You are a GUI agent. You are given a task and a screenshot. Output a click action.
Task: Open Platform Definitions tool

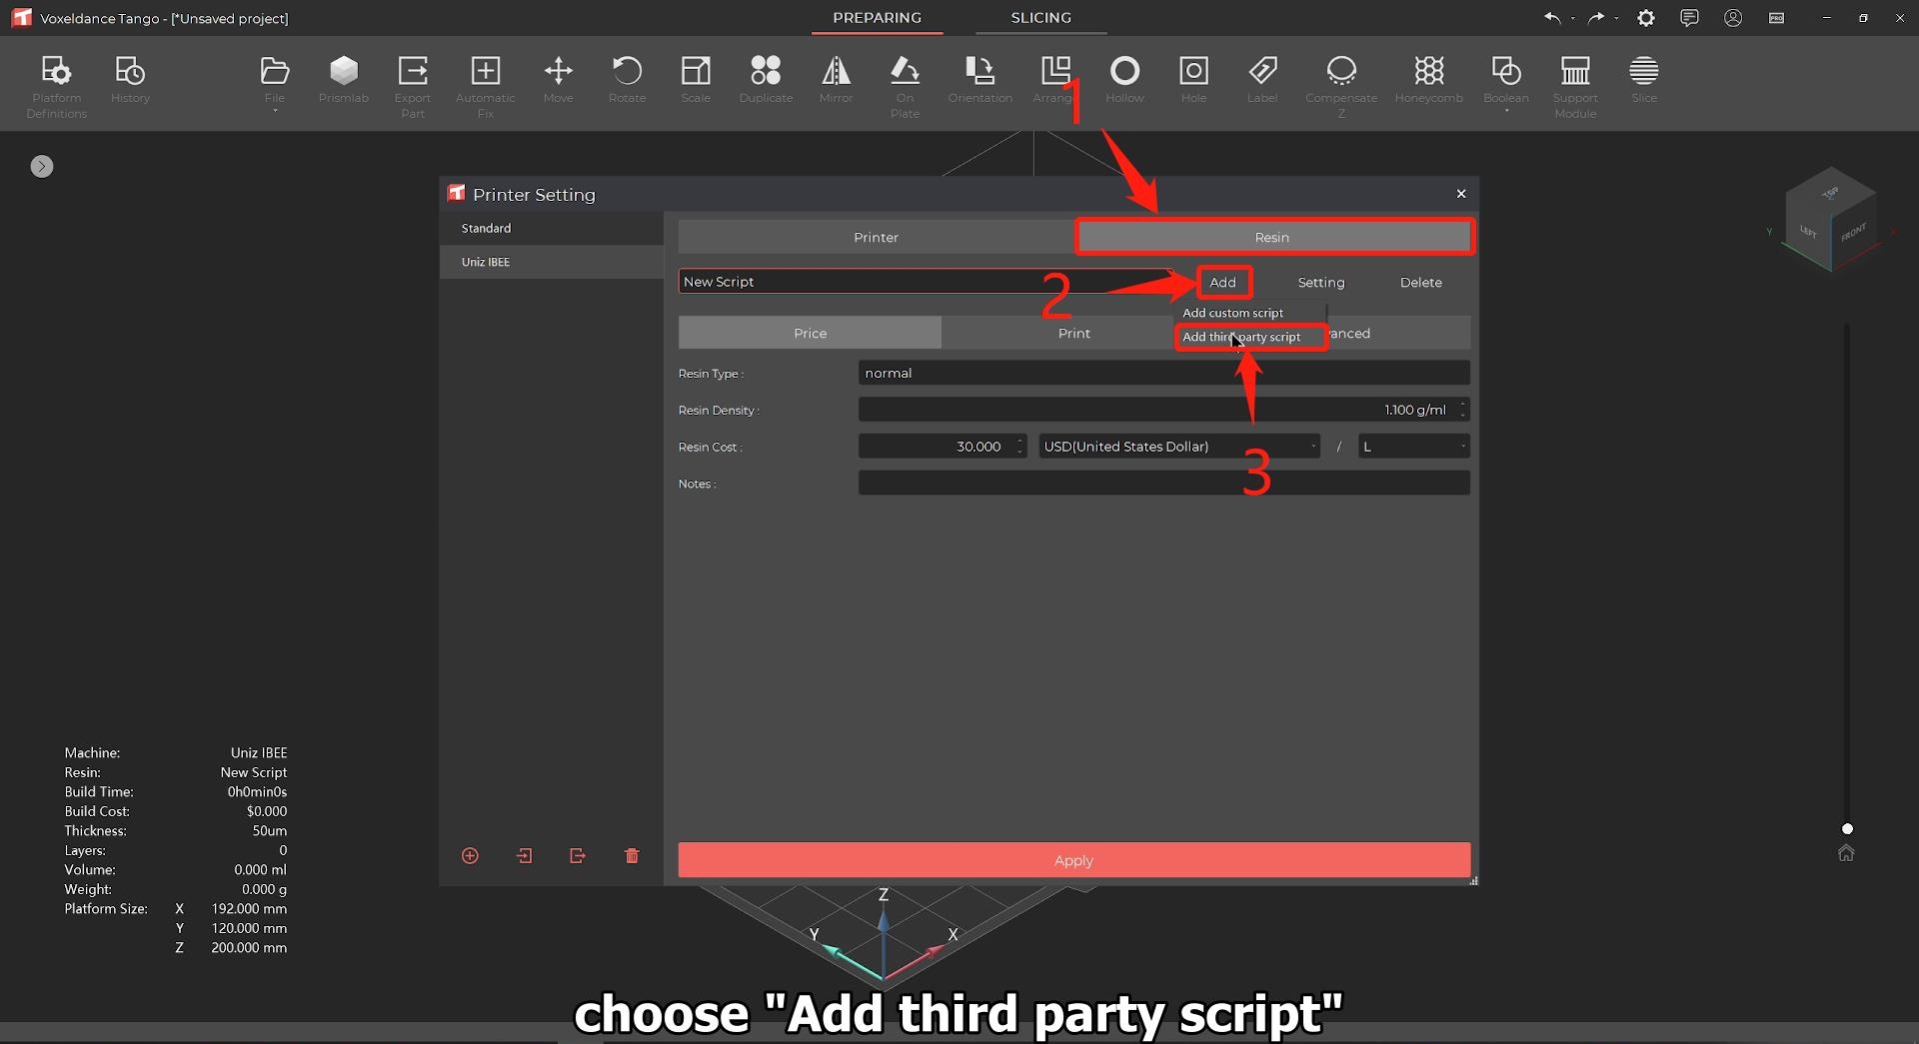tap(56, 86)
